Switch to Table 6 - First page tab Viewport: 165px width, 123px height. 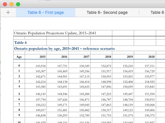point(45,13)
